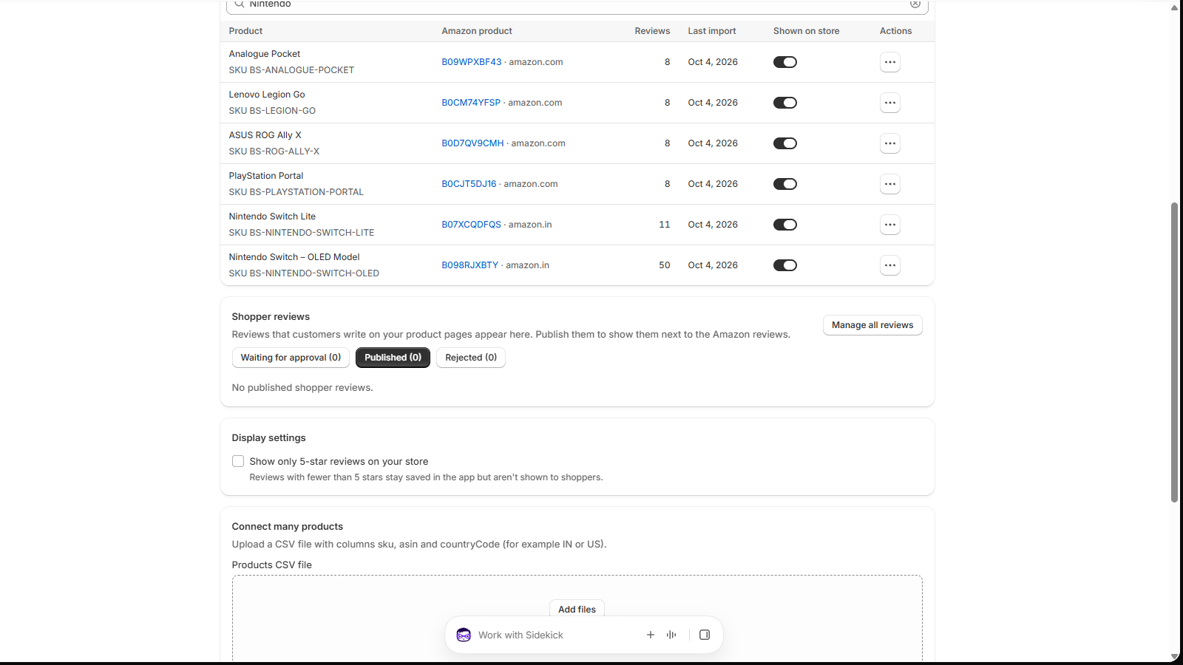Click the Product column header
This screenshot has width=1183, height=665.
(x=245, y=31)
